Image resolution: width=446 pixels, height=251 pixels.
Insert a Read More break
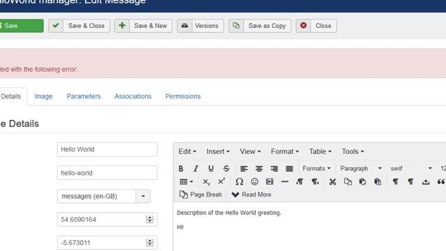pyautogui.click(x=251, y=195)
